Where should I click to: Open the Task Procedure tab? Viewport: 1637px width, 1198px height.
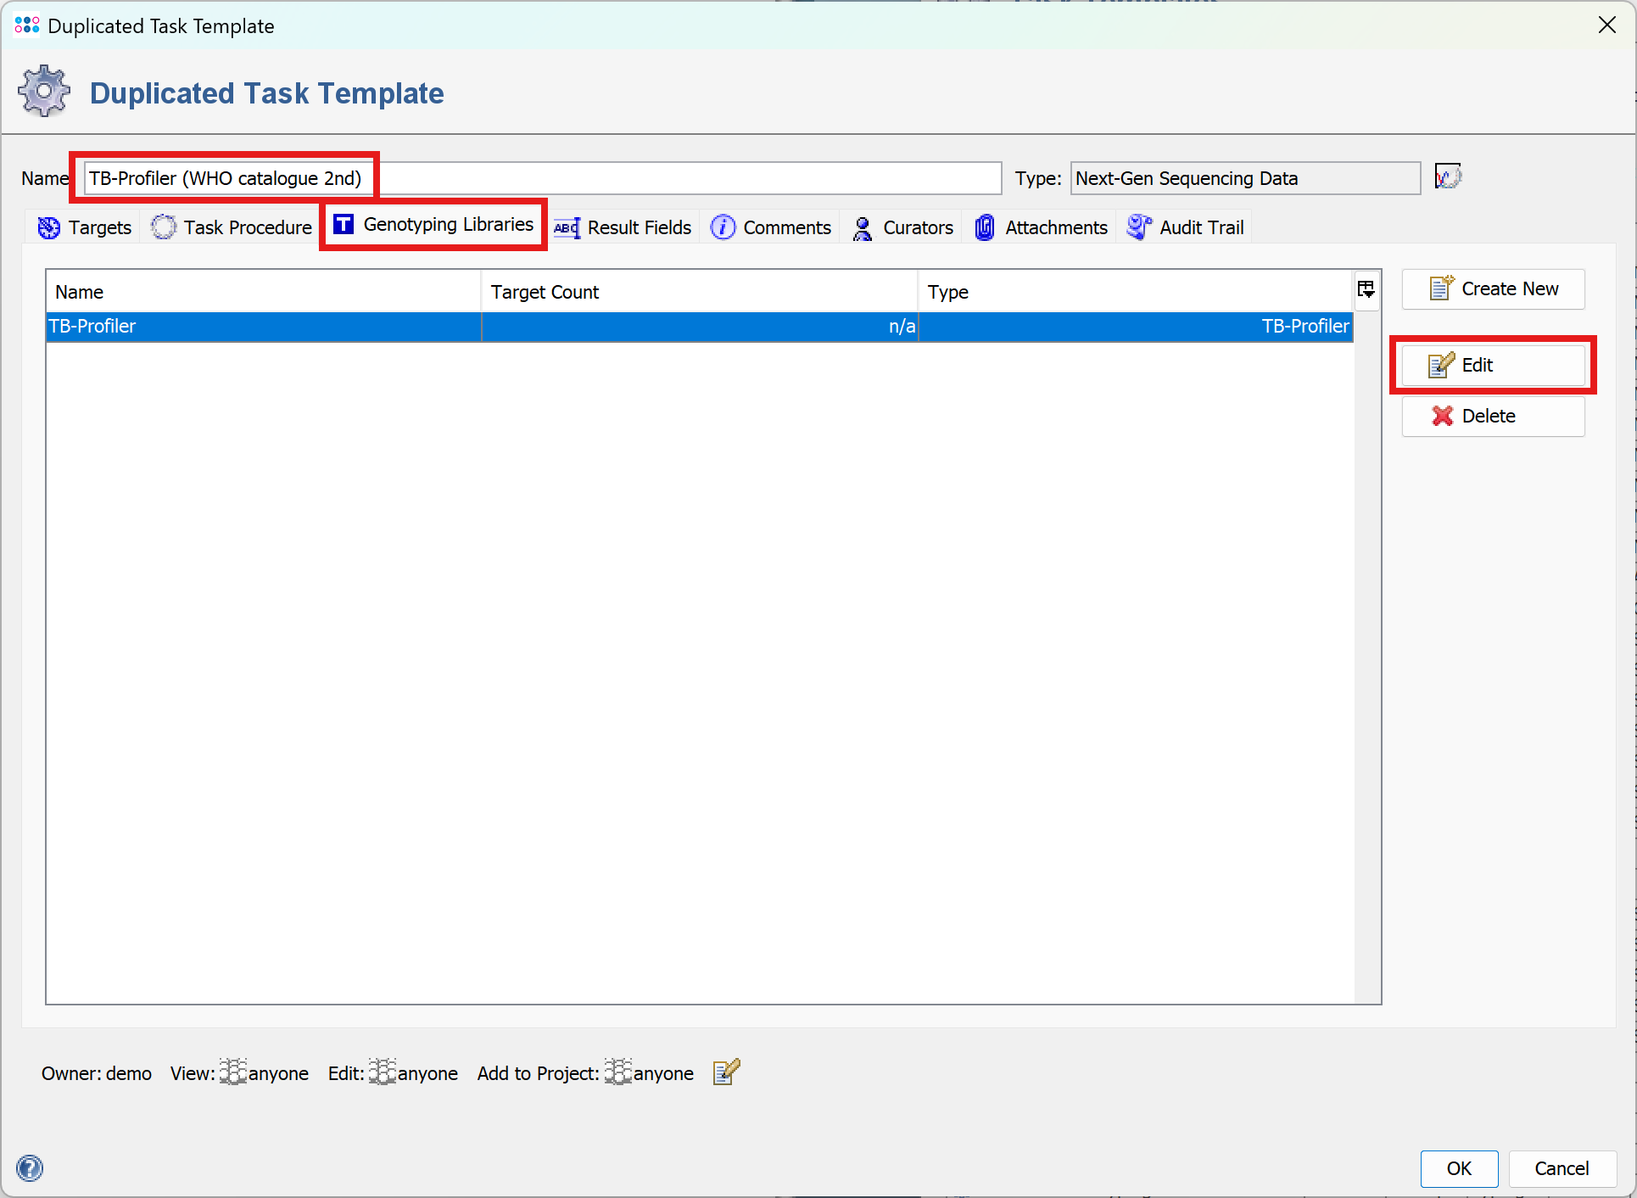pos(232,227)
